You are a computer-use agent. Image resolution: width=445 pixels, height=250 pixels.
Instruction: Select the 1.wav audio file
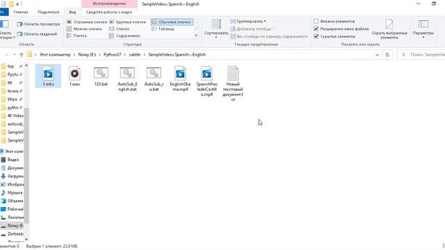(x=74, y=76)
